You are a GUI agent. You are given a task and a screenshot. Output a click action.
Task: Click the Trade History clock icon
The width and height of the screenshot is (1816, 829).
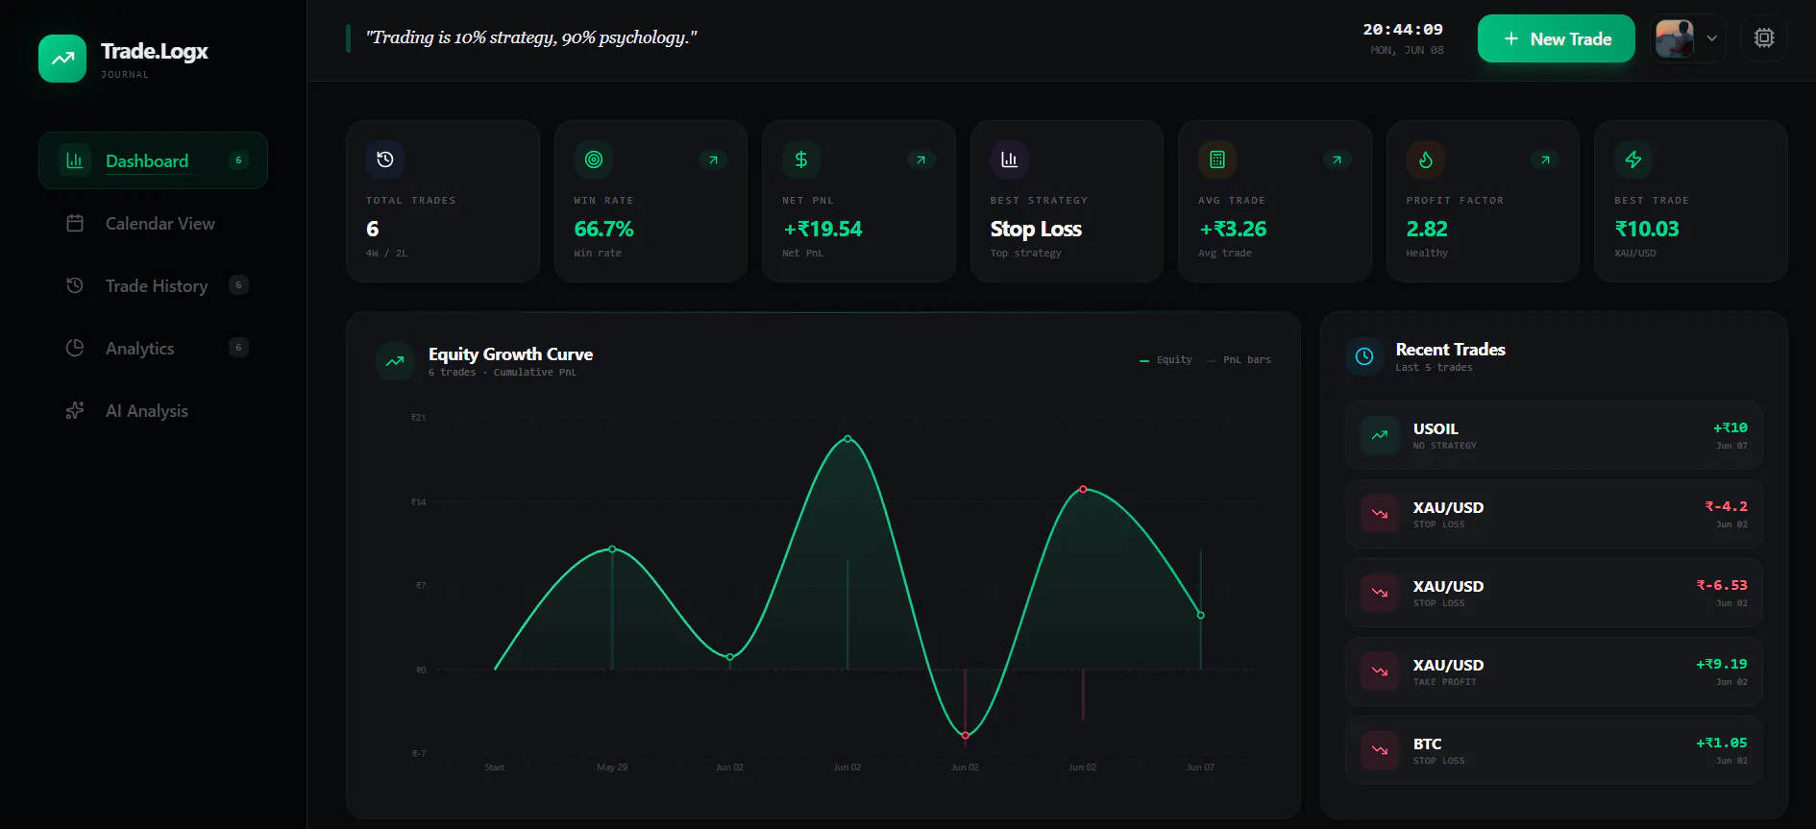coord(75,285)
